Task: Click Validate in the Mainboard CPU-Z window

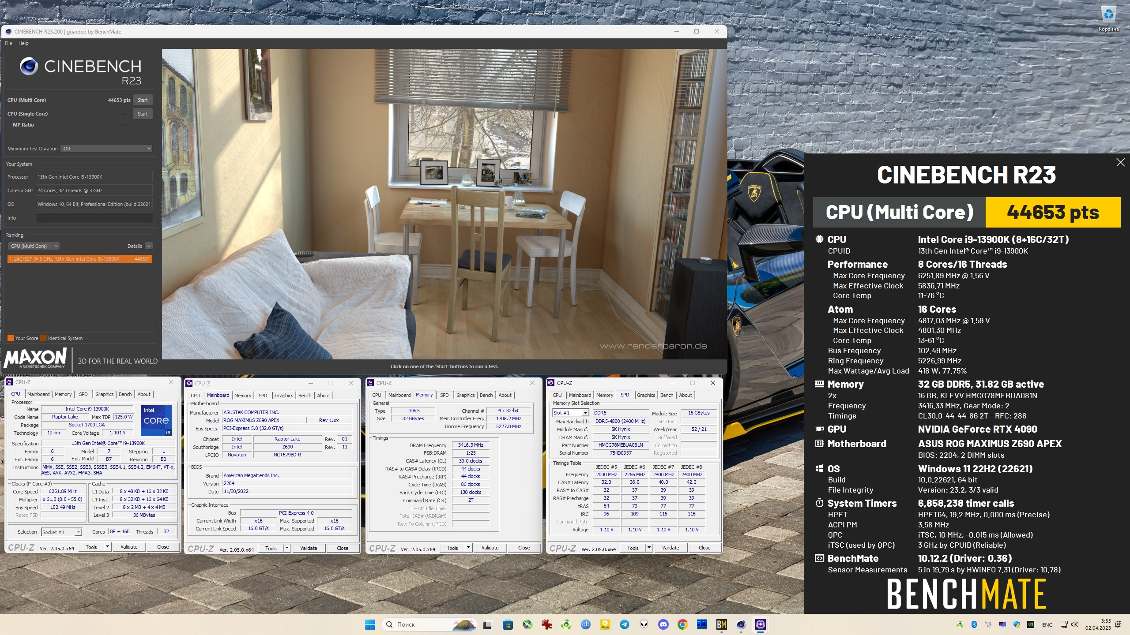Action: 309,548
